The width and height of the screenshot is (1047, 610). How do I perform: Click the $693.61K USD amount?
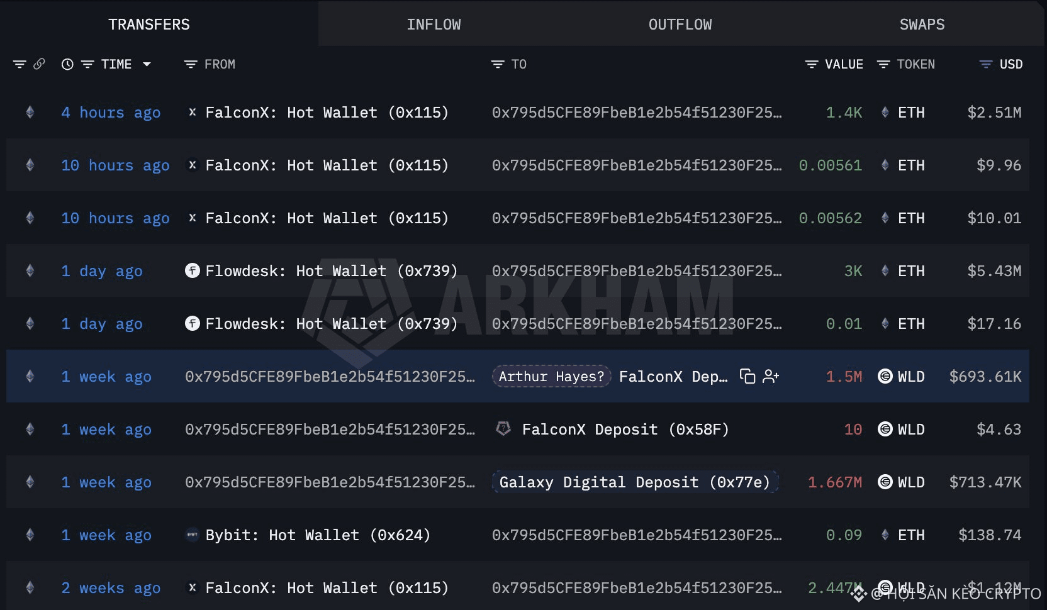(x=985, y=377)
